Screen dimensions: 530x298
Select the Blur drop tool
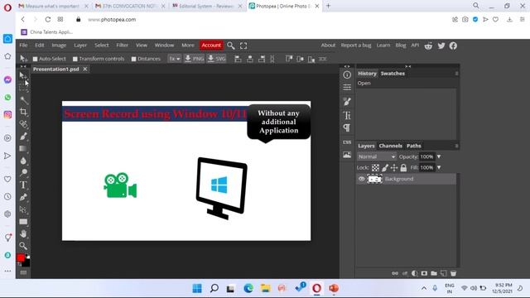point(23,161)
